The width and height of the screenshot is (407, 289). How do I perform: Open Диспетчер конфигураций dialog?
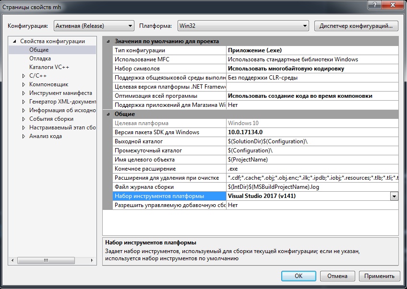pyautogui.click(x=357, y=25)
